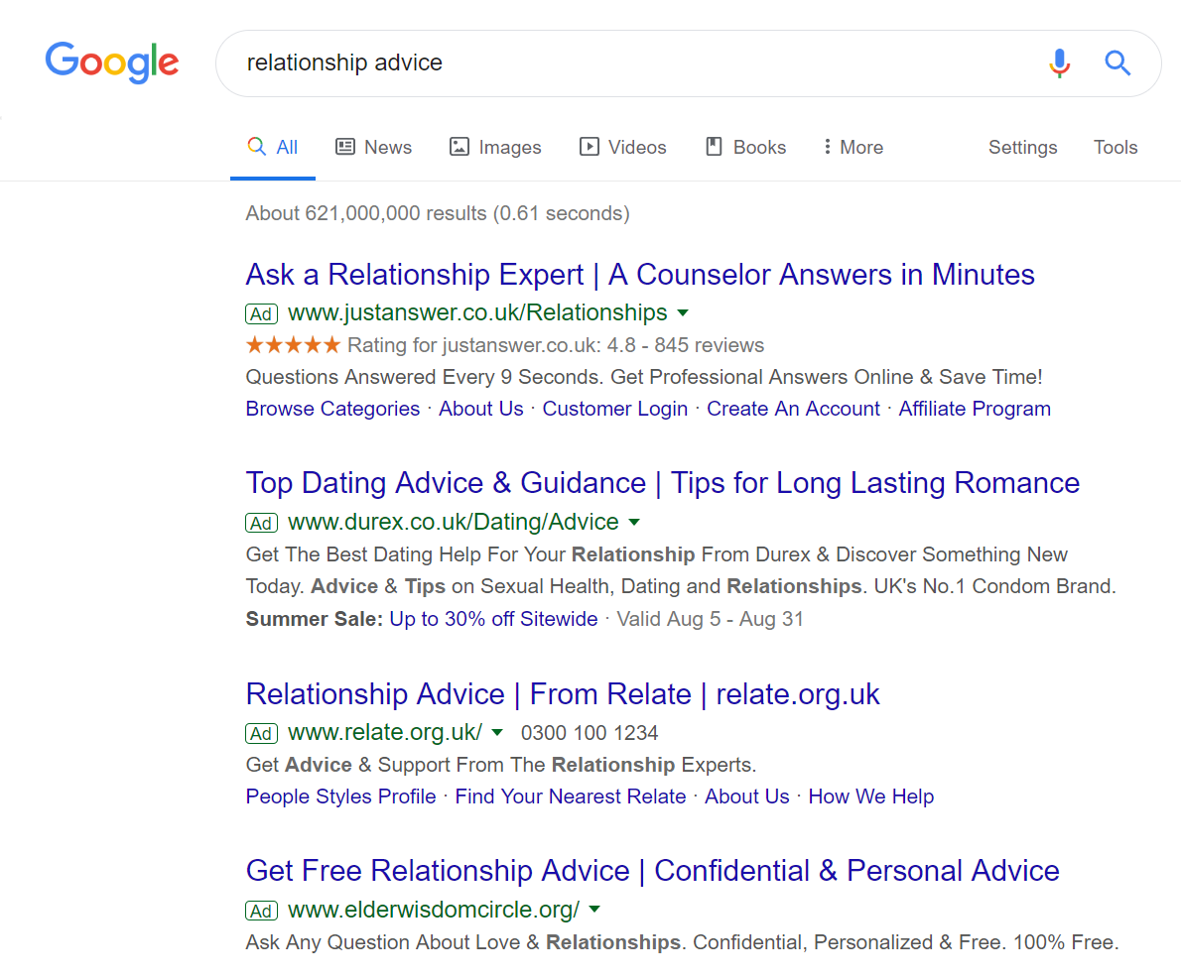Image resolution: width=1181 pixels, height=980 pixels.
Task: Click the three-dot icon beside More
Action: [x=827, y=147]
